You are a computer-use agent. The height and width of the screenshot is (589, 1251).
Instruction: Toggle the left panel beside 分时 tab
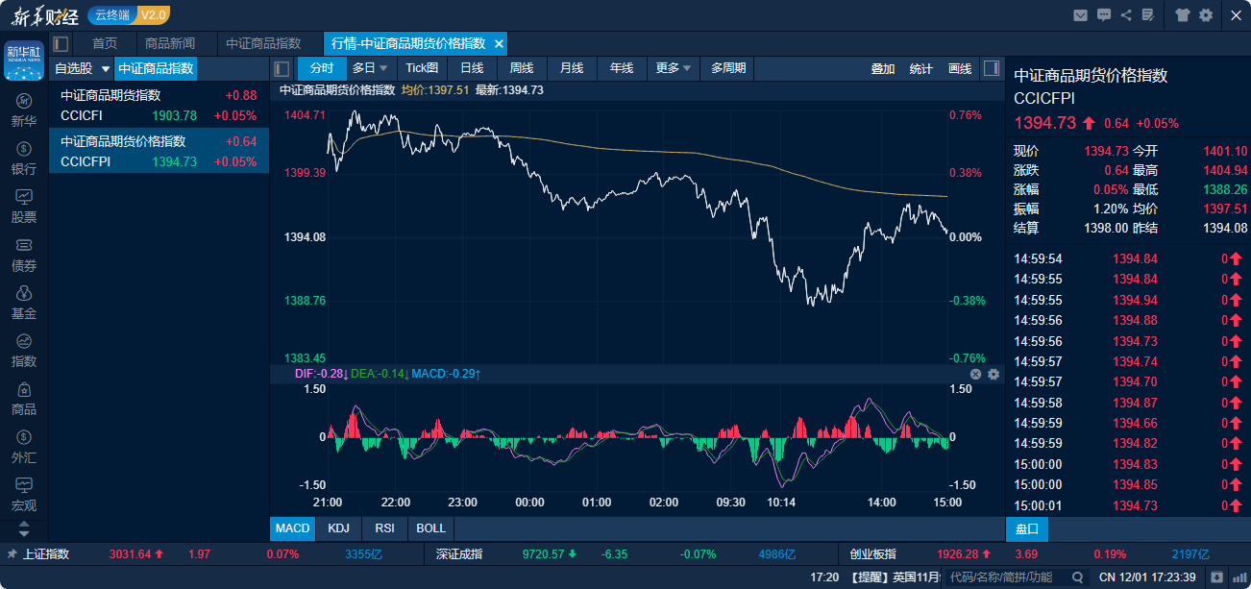[282, 68]
